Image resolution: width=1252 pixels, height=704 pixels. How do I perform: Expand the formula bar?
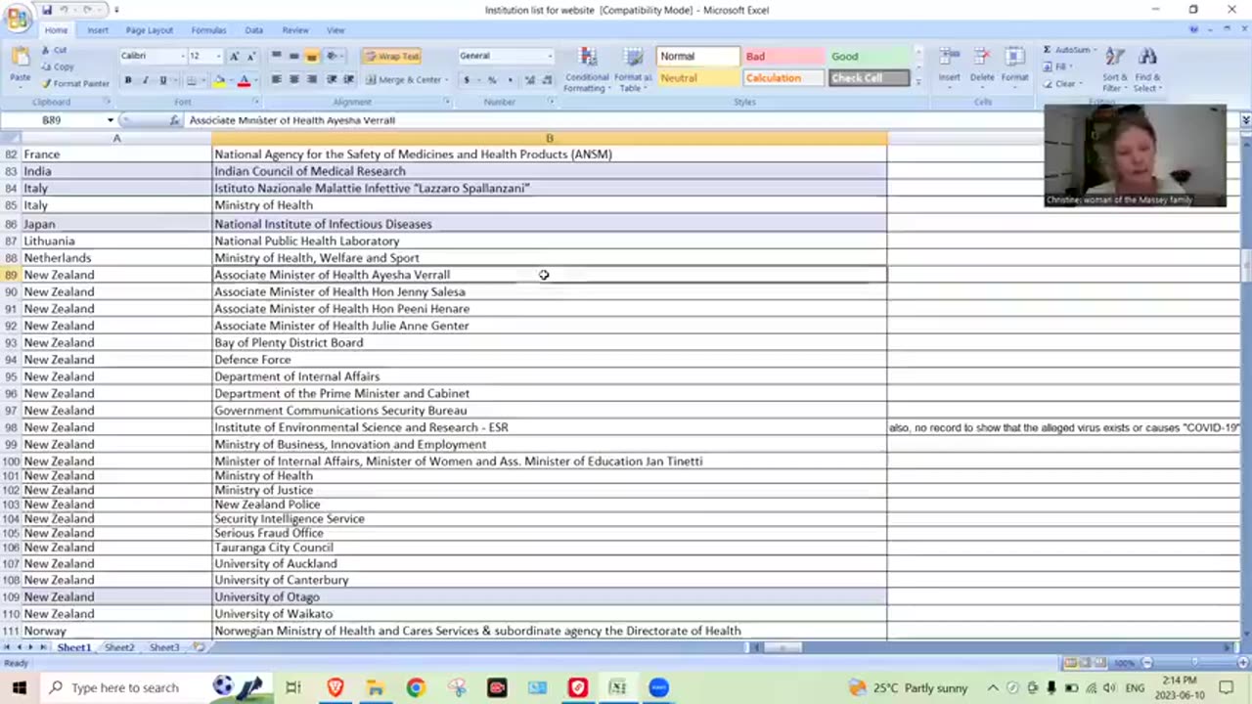1245,120
